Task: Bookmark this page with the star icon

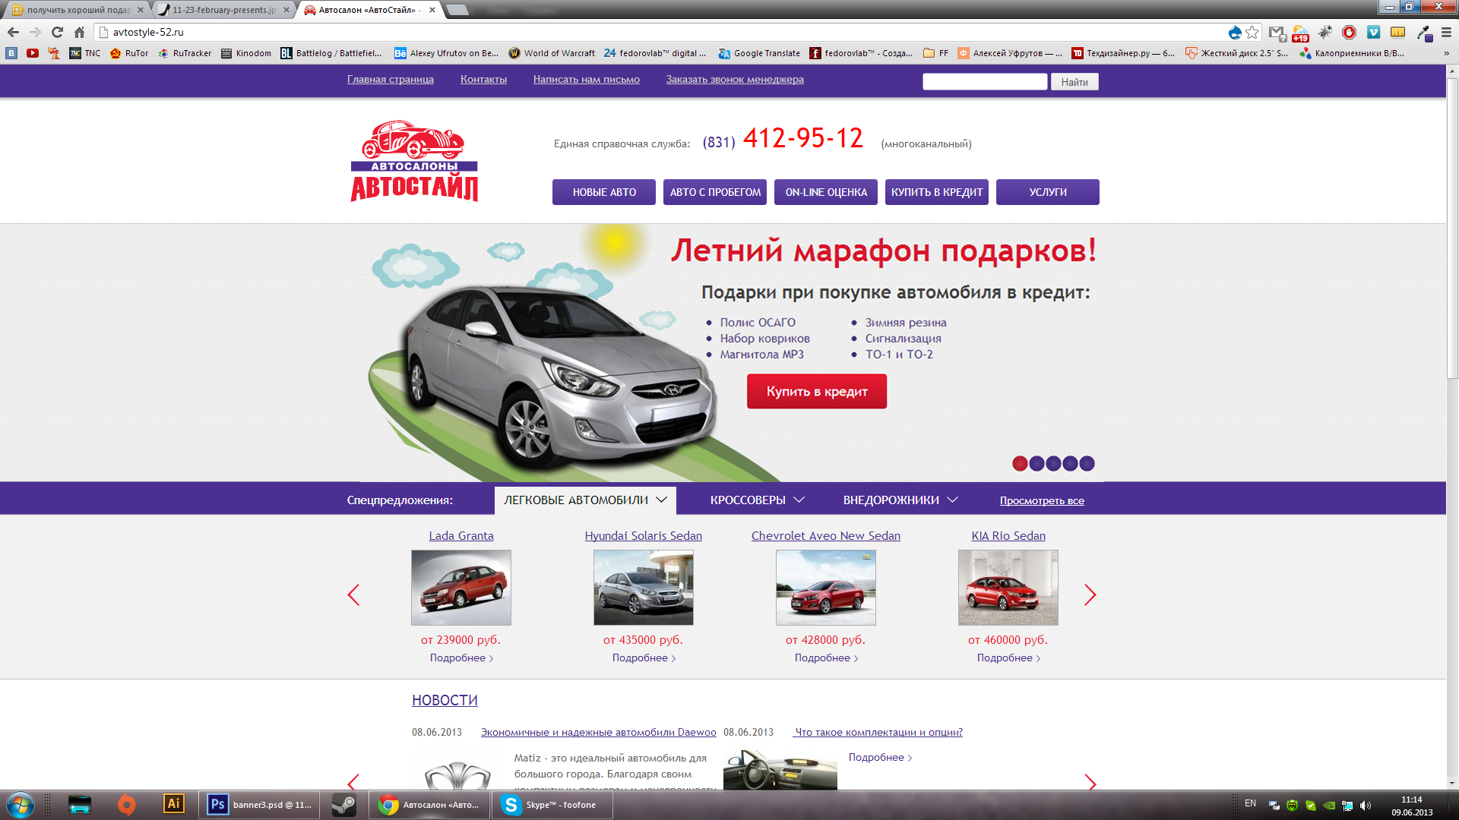Action: click(x=1252, y=32)
